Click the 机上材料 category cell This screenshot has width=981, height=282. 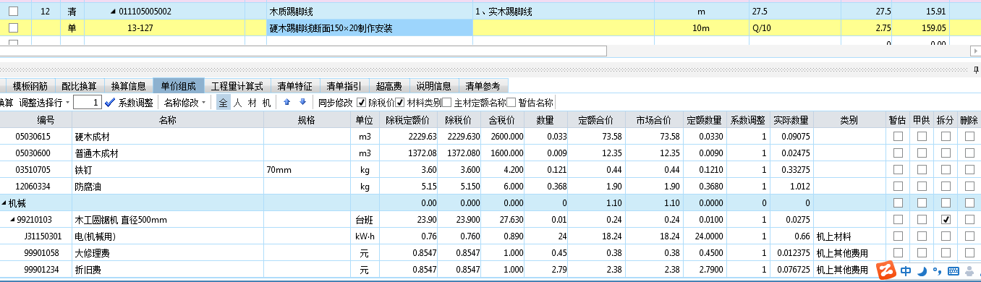pyautogui.click(x=849, y=236)
